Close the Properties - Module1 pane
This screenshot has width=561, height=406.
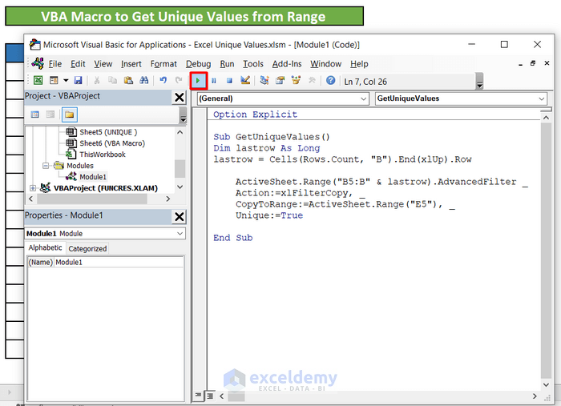tap(180, 216)
